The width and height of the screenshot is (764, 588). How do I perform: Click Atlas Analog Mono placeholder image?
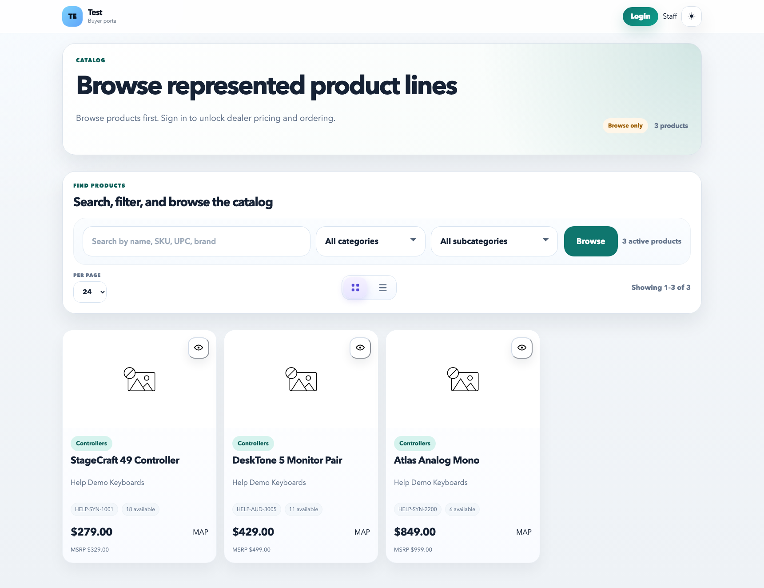click(x=463, y=380)
